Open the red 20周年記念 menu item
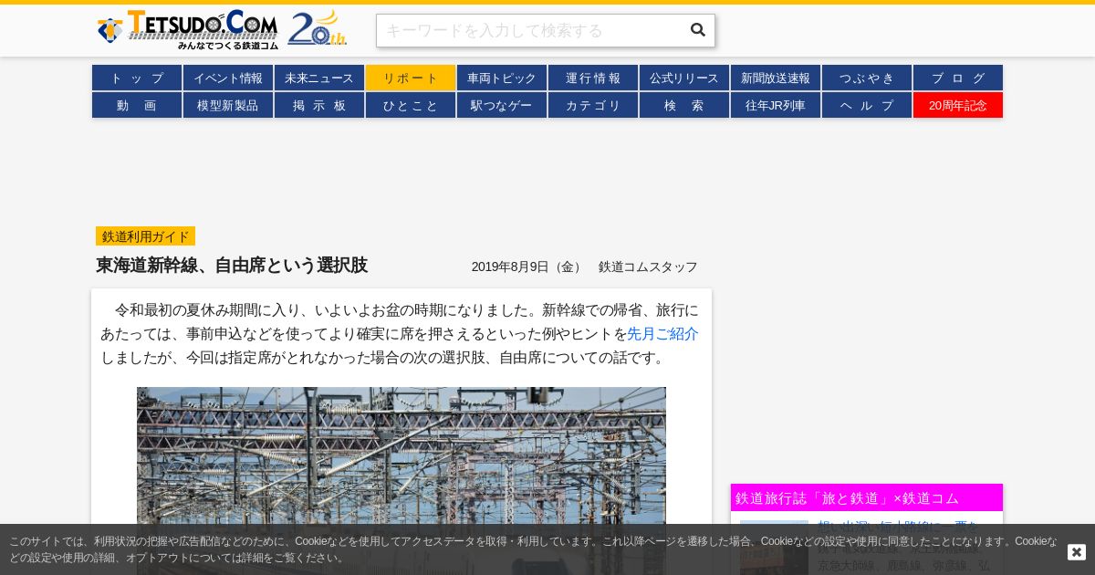This screenshot has width=1095, height=575. [x=958, y=105]
